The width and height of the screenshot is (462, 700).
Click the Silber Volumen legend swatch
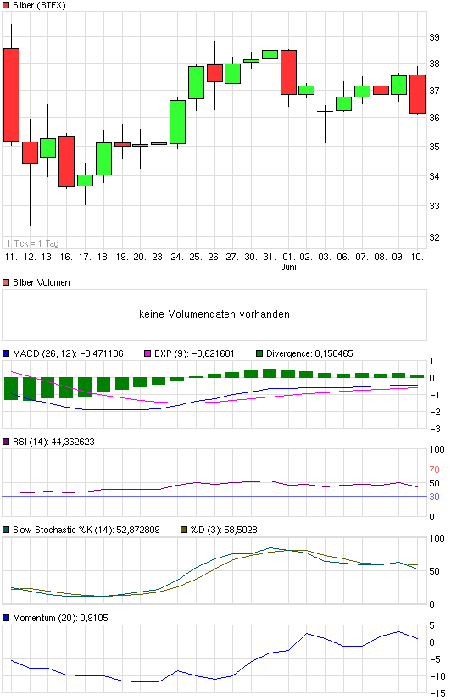coord(6,282)
